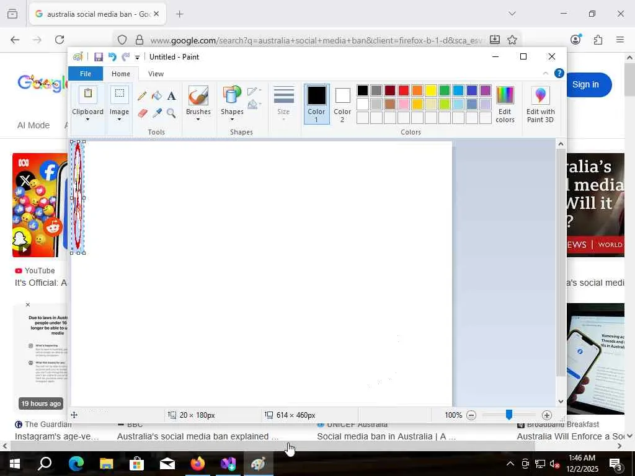
Task: Click the zoom out minus button in Paint
Action: tap(471, 415)
